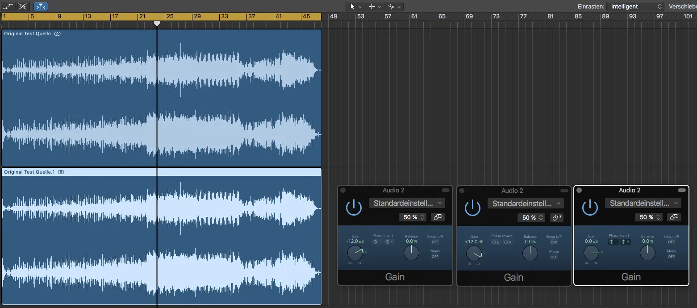Click the automation curve icon in toolbar
Viewport: 697px width, 308px height.
(8, 6)
